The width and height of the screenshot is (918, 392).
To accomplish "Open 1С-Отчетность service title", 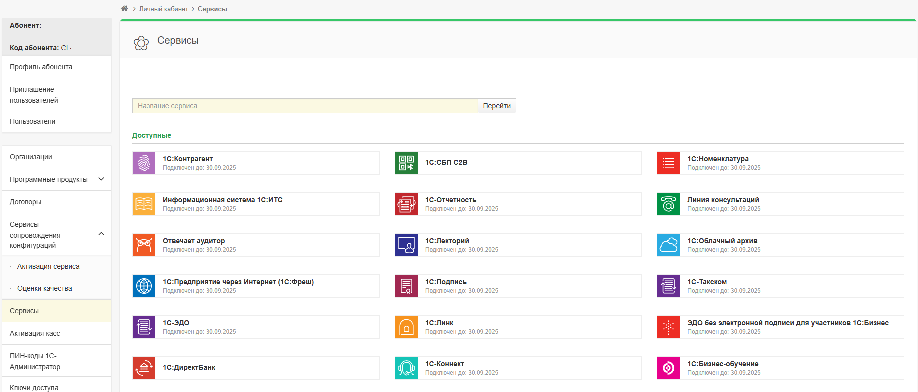I will click(451, 200).
